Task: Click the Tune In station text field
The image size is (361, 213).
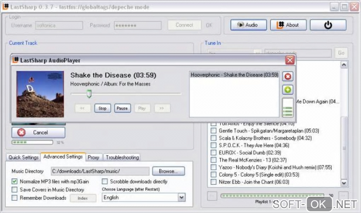Action: pyautogui.click(x=298, y=53)
